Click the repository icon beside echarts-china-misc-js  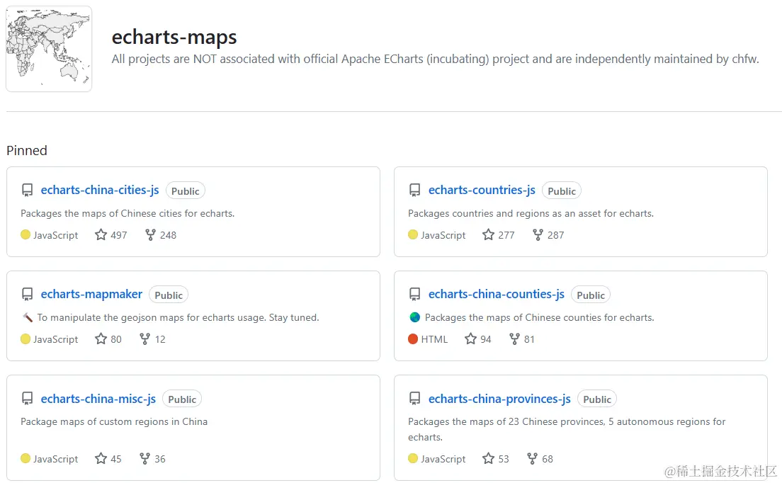click(28, 399)
